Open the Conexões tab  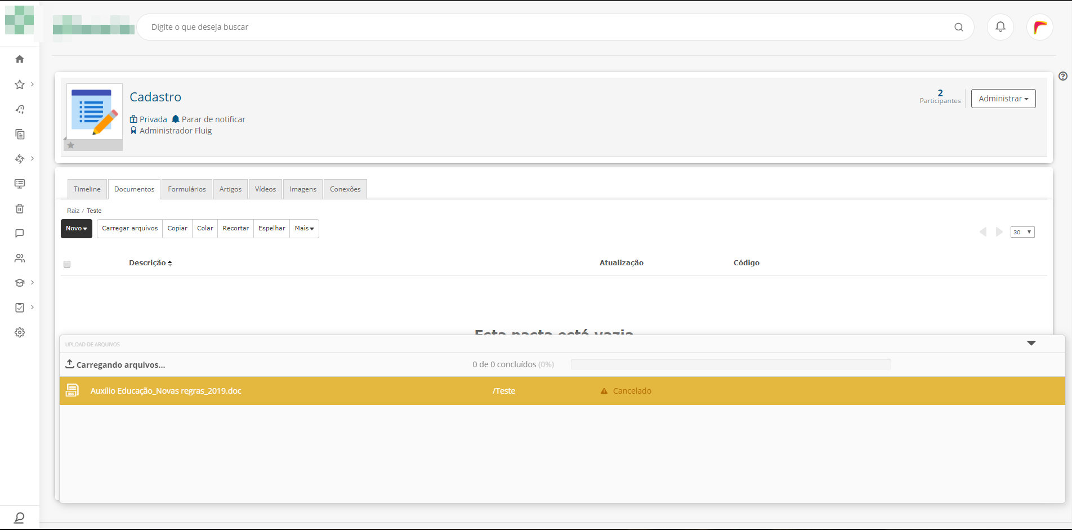345,189
